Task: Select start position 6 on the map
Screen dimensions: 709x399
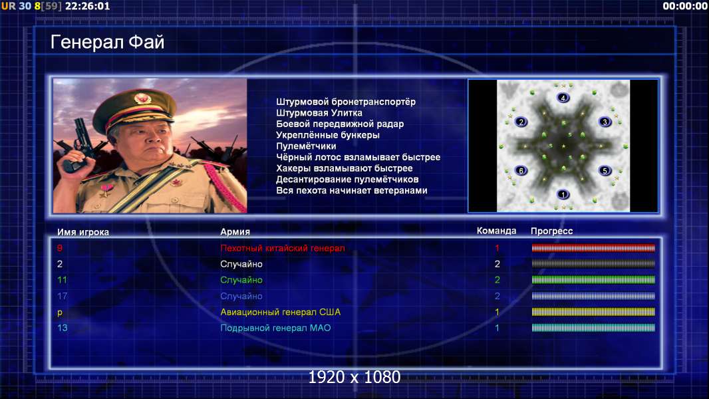Action: click(521, 170)
